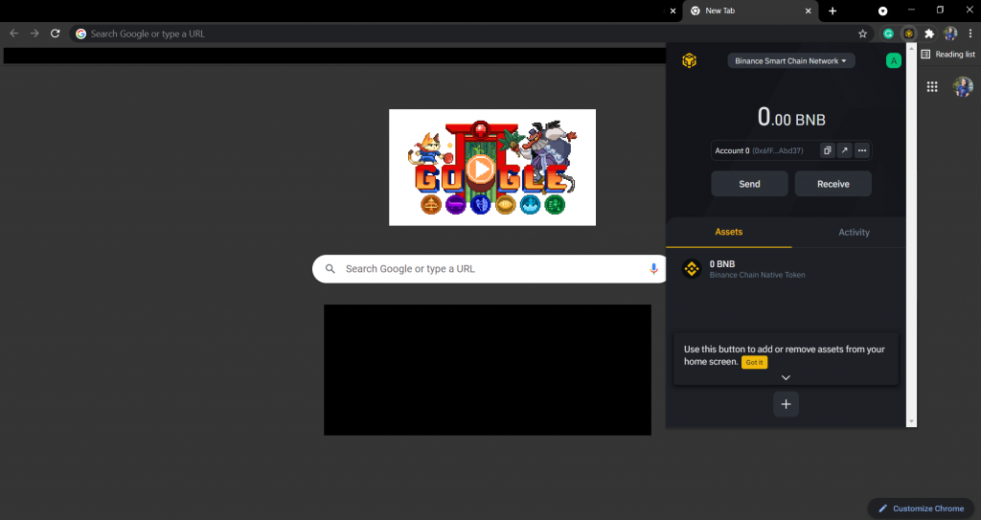Click the BNB token icon in assets
This screenshot has height=520, width=981.
point(692,269)
